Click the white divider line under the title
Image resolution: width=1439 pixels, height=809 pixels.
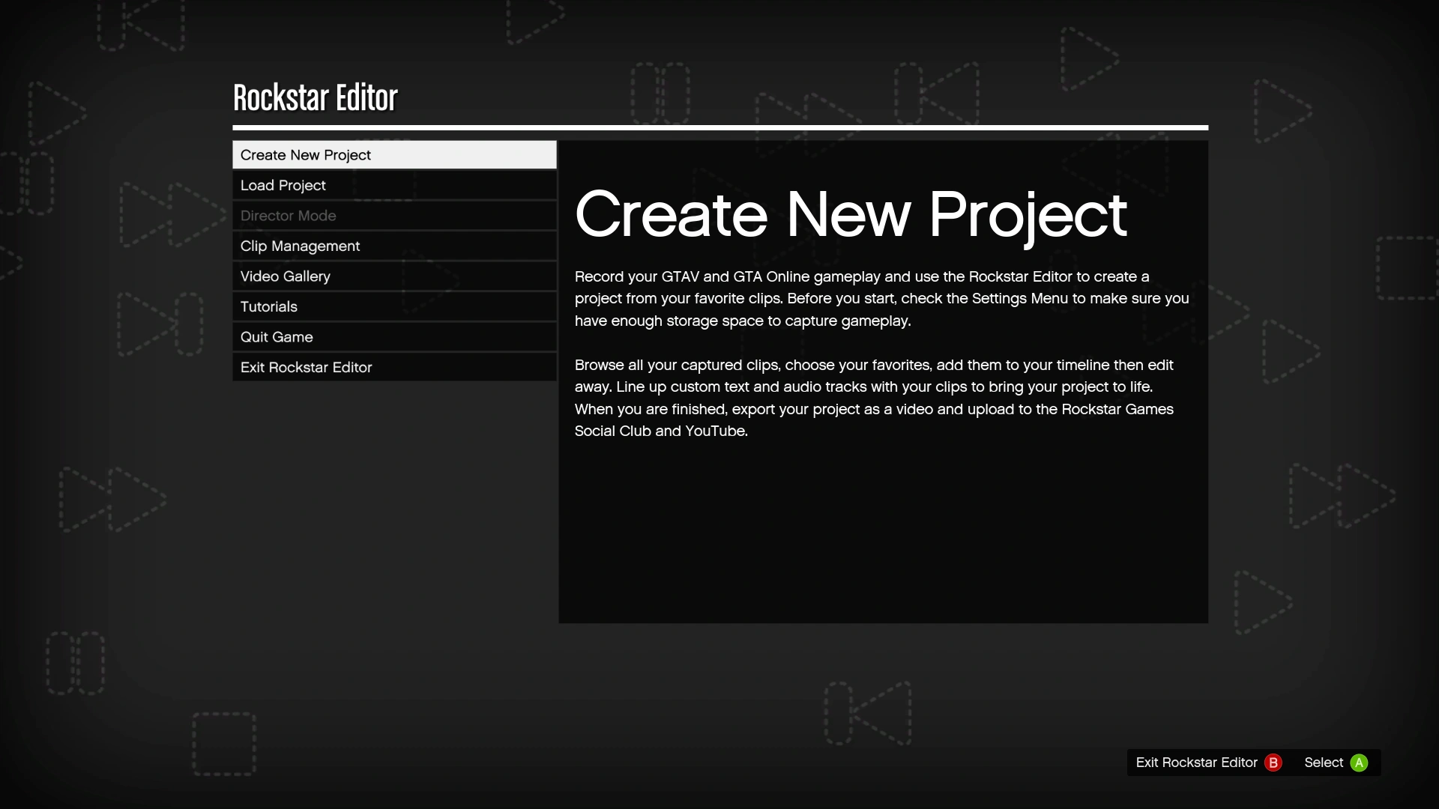click(719, 127)
